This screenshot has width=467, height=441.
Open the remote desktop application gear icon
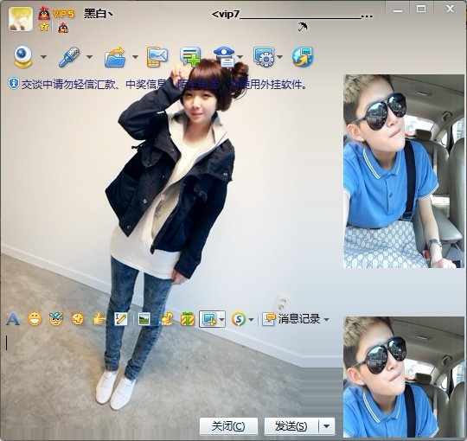click(264, 56)
